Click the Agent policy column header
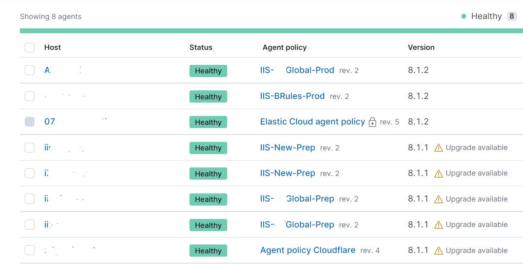523x268 pixels. [x=284, y=47]
